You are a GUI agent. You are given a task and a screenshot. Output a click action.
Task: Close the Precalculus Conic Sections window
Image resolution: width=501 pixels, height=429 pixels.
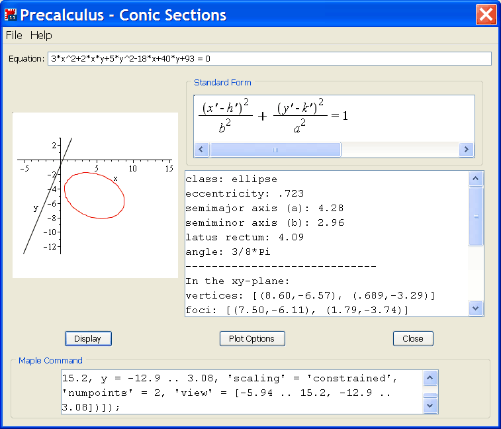[486, 15]
